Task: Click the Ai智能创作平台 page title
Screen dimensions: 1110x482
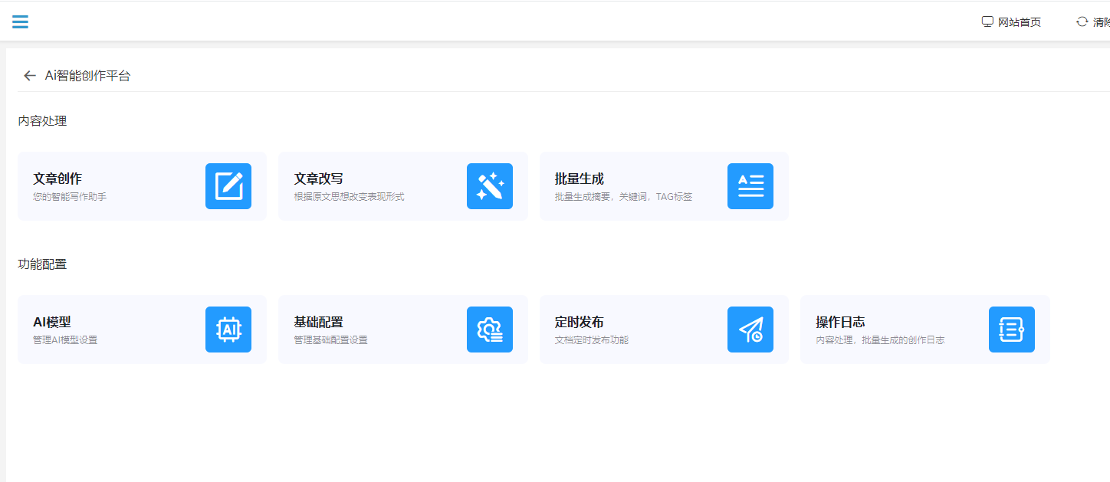Action: click(87, 75)
